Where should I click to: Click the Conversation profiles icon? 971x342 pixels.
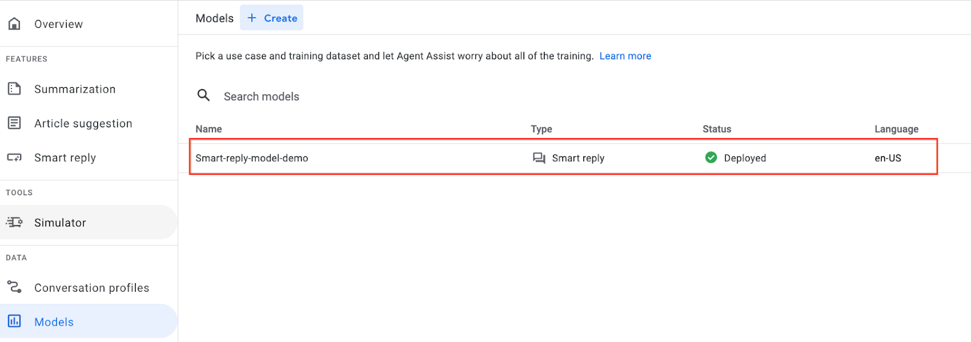14,287
